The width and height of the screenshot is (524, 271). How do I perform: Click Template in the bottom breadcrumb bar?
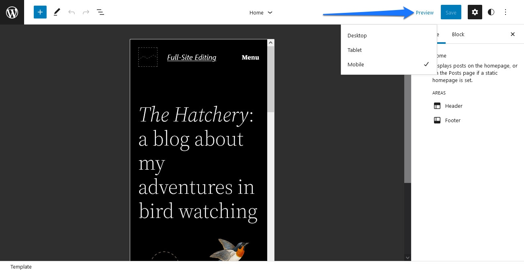click(x=20, y=267)
